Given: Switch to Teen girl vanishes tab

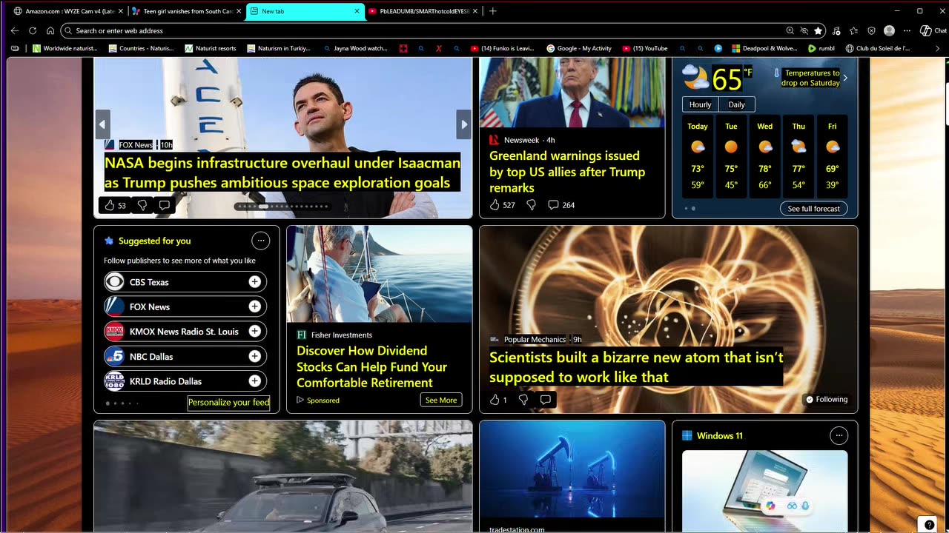Looking at the screenshot, I should (186, 11).
